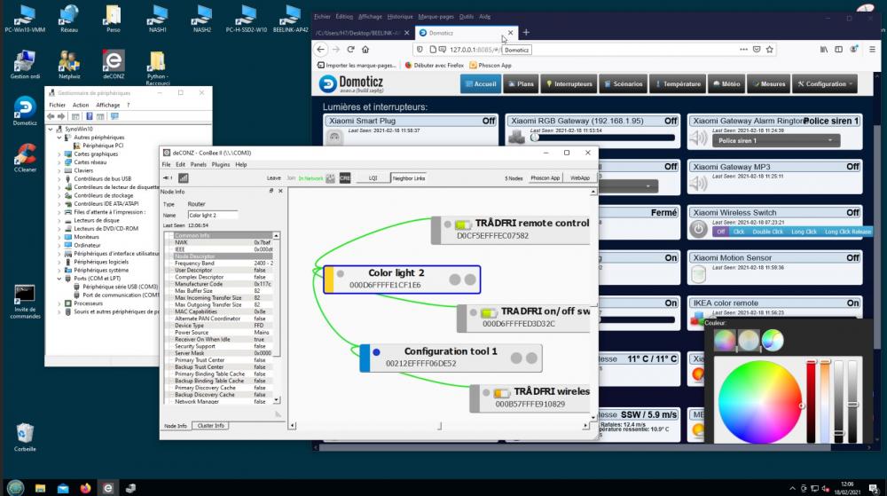Open Affichage menu in Device Manager

click(107, 105)
